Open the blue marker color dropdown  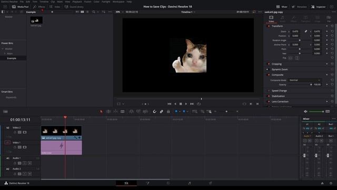coord(187,111)
